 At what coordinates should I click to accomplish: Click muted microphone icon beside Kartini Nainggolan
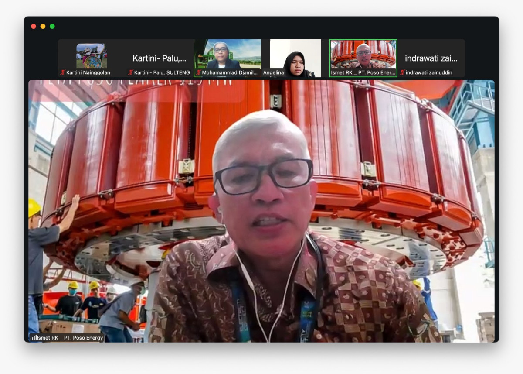pyautogui.click(x=62, y=73)
